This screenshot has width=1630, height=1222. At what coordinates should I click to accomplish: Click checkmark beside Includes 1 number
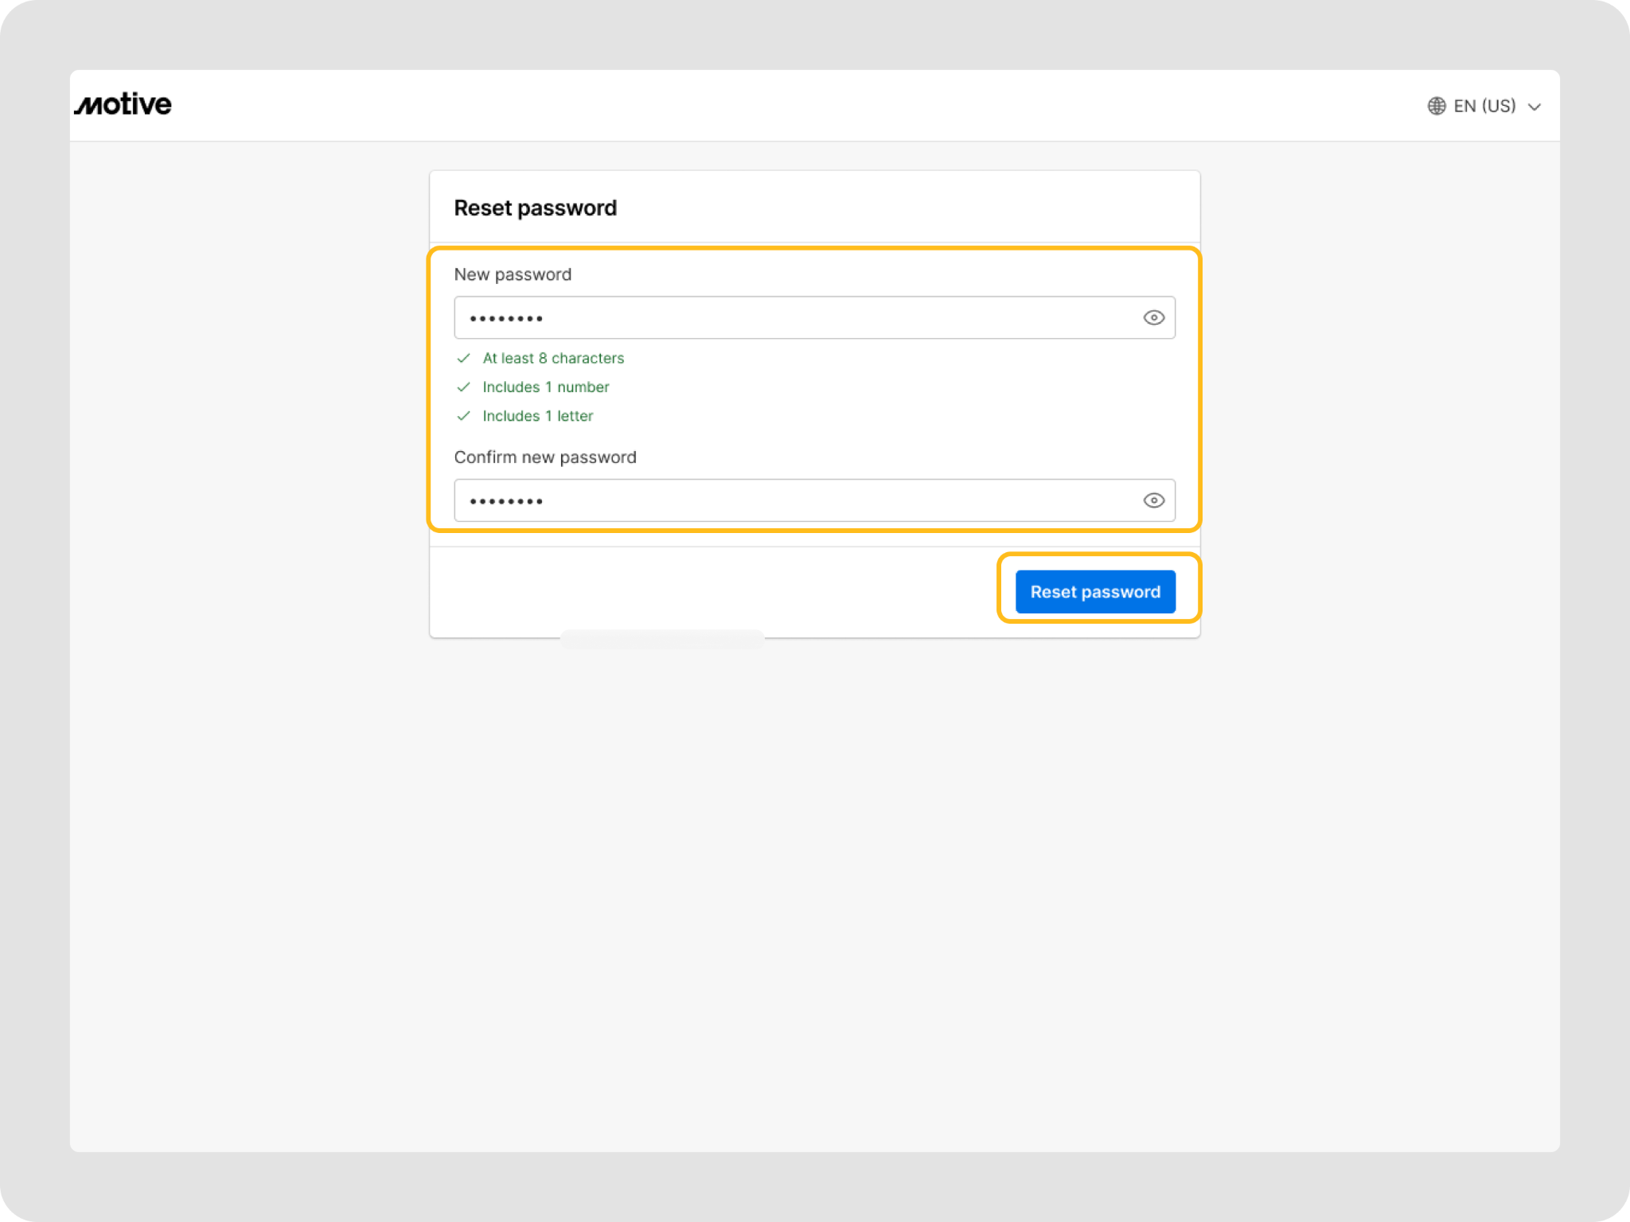463,387
